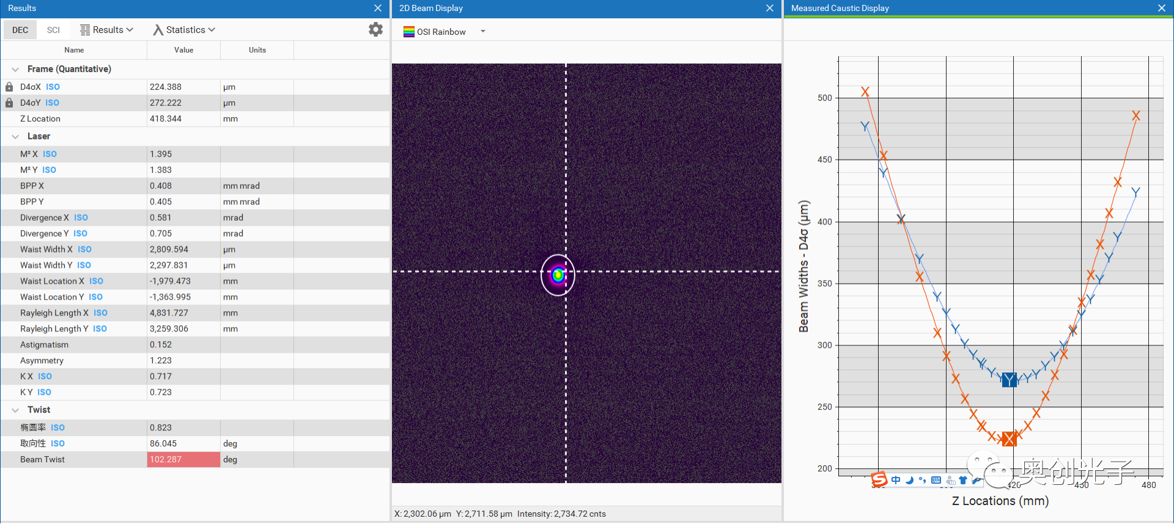Click the lock icon beside D4σX
This screenshot has height=524, width=1174.
(x=9, y=87)
